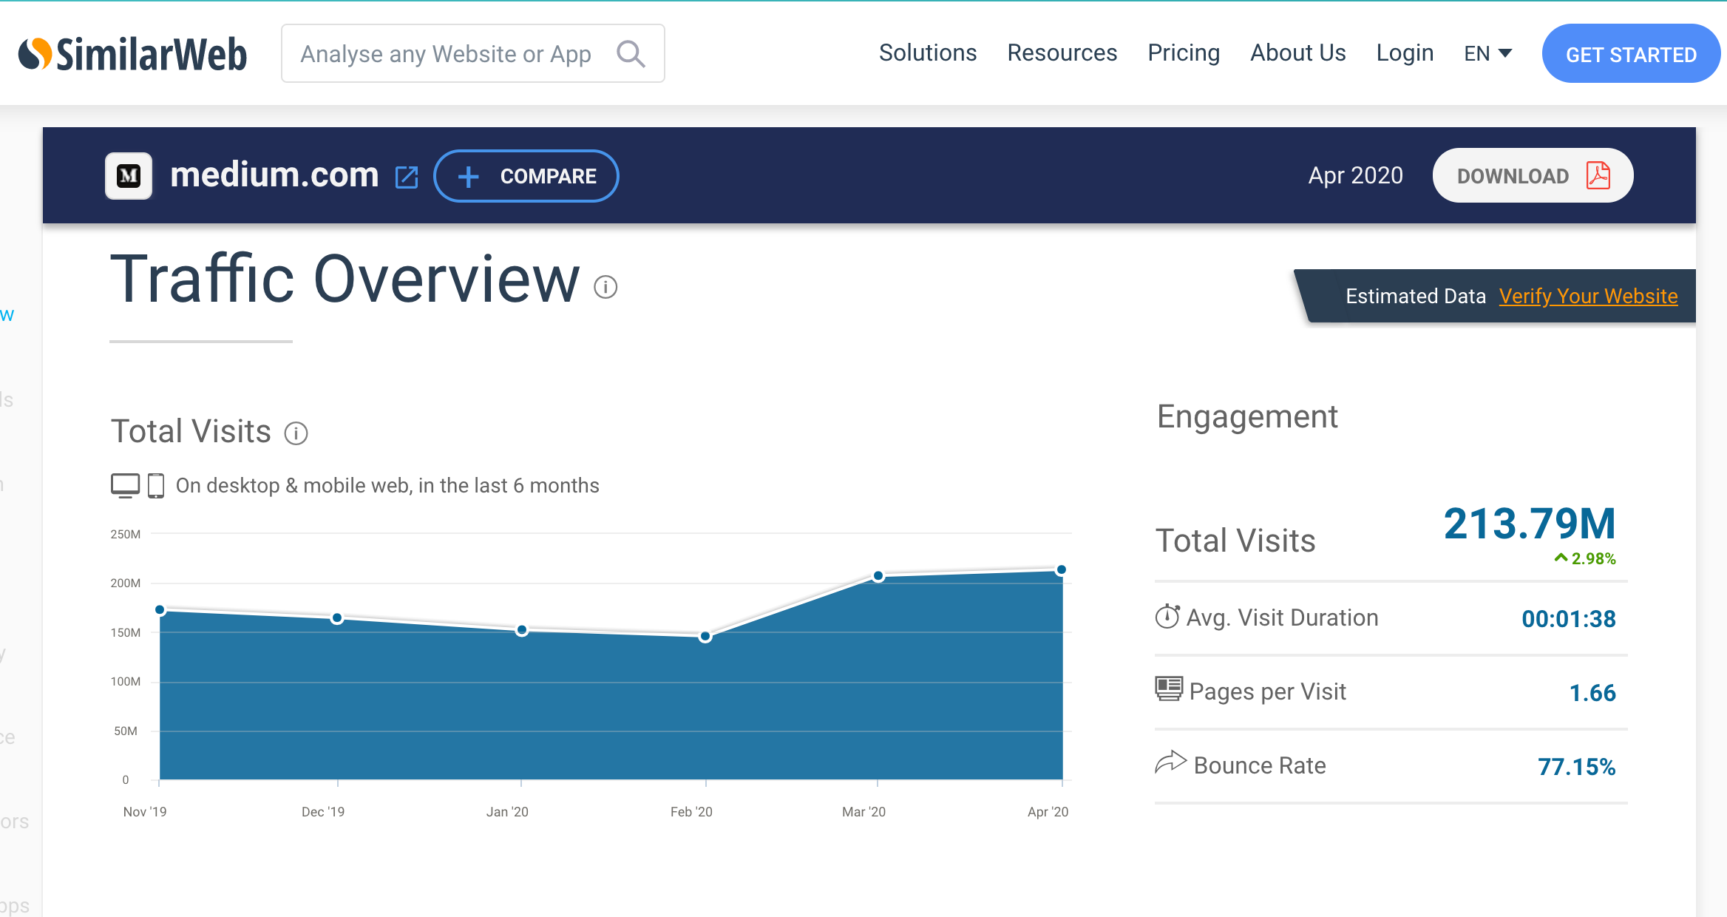Open the Resources menu
1727x917 pixels.
1062,53
